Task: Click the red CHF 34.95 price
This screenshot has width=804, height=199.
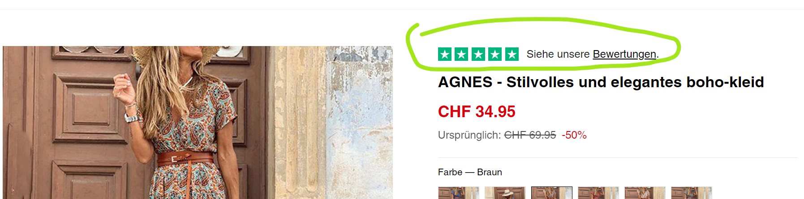Action: click(x=477, y=111)
